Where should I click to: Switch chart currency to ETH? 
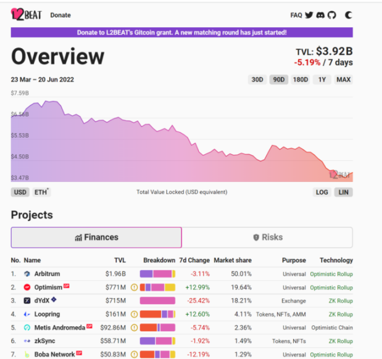point(42,192)
